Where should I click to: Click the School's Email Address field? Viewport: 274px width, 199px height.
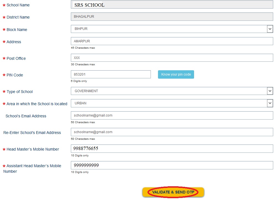[x=172, y=115]
